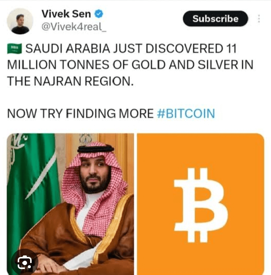Viewport: 271px width, 275px height.
Task: Open the orange Bitcoin logo image
Action: coord(201,204)
